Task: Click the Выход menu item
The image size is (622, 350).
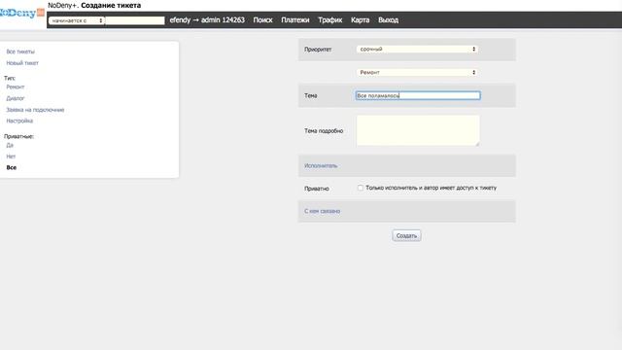Action: pos(388,19)
